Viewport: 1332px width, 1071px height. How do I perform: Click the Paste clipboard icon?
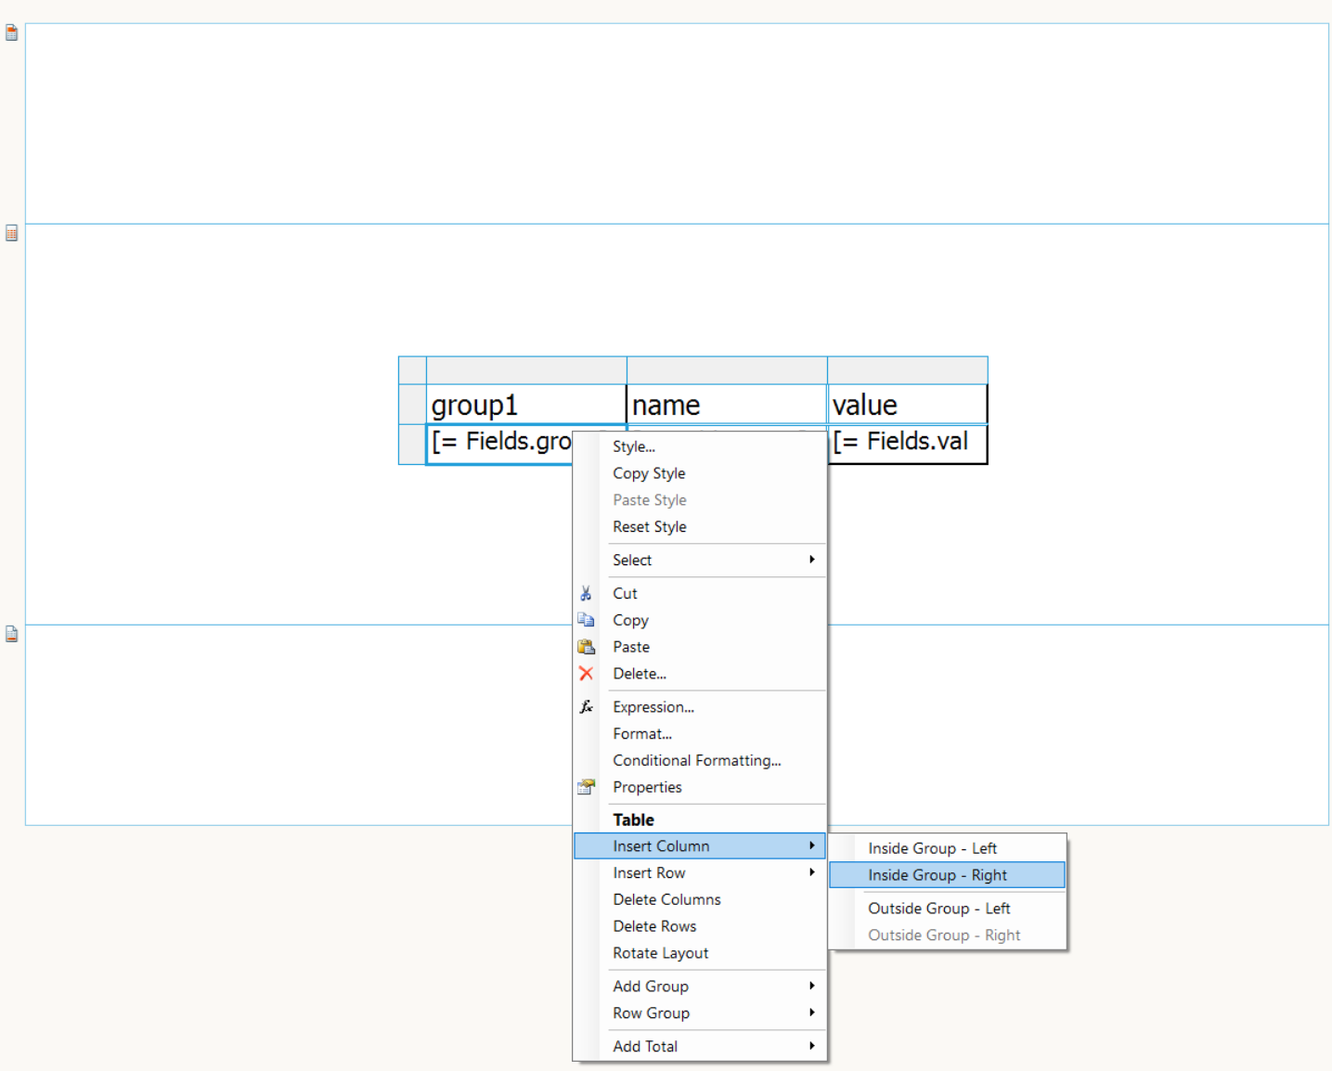(x=586, y=647)
